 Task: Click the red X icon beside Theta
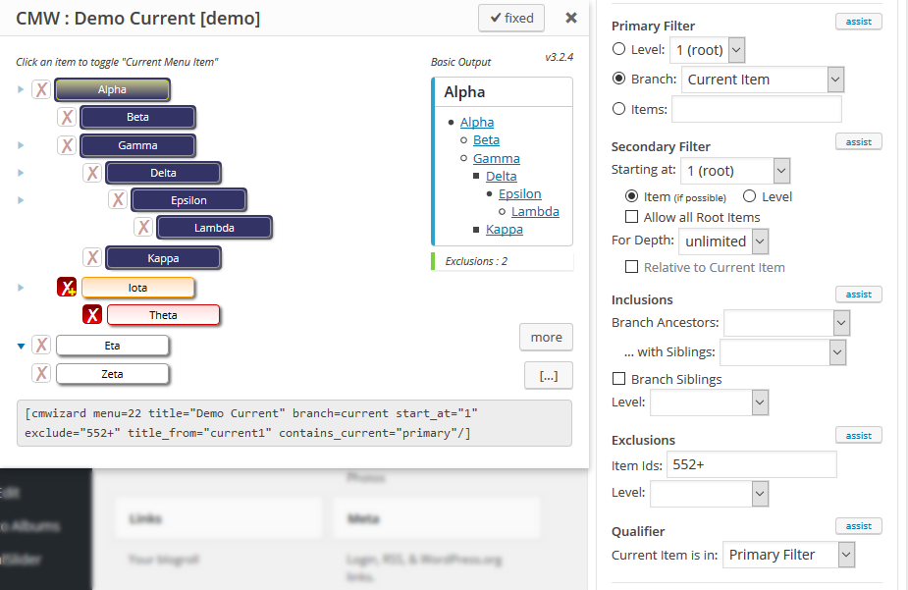pos(92,314)
